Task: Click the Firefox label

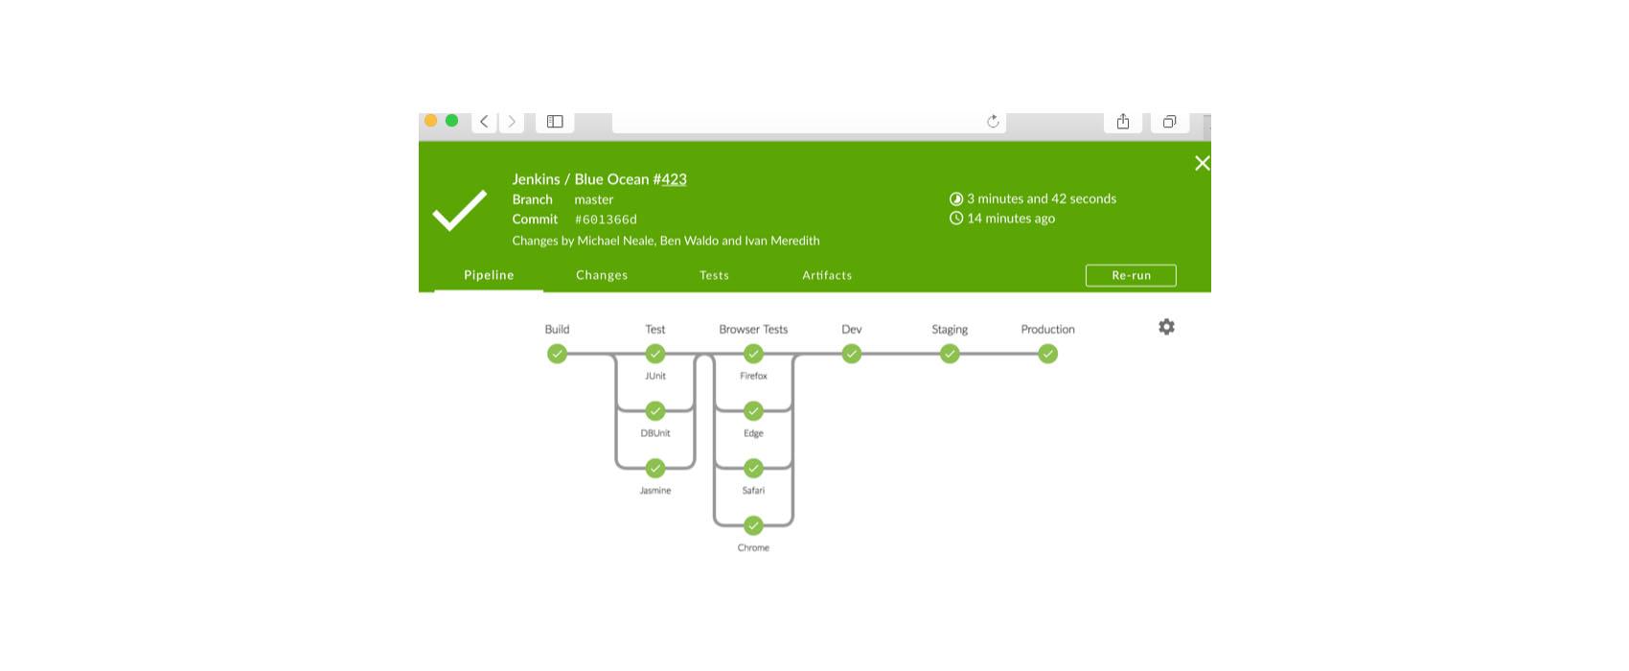Action: 753,376
